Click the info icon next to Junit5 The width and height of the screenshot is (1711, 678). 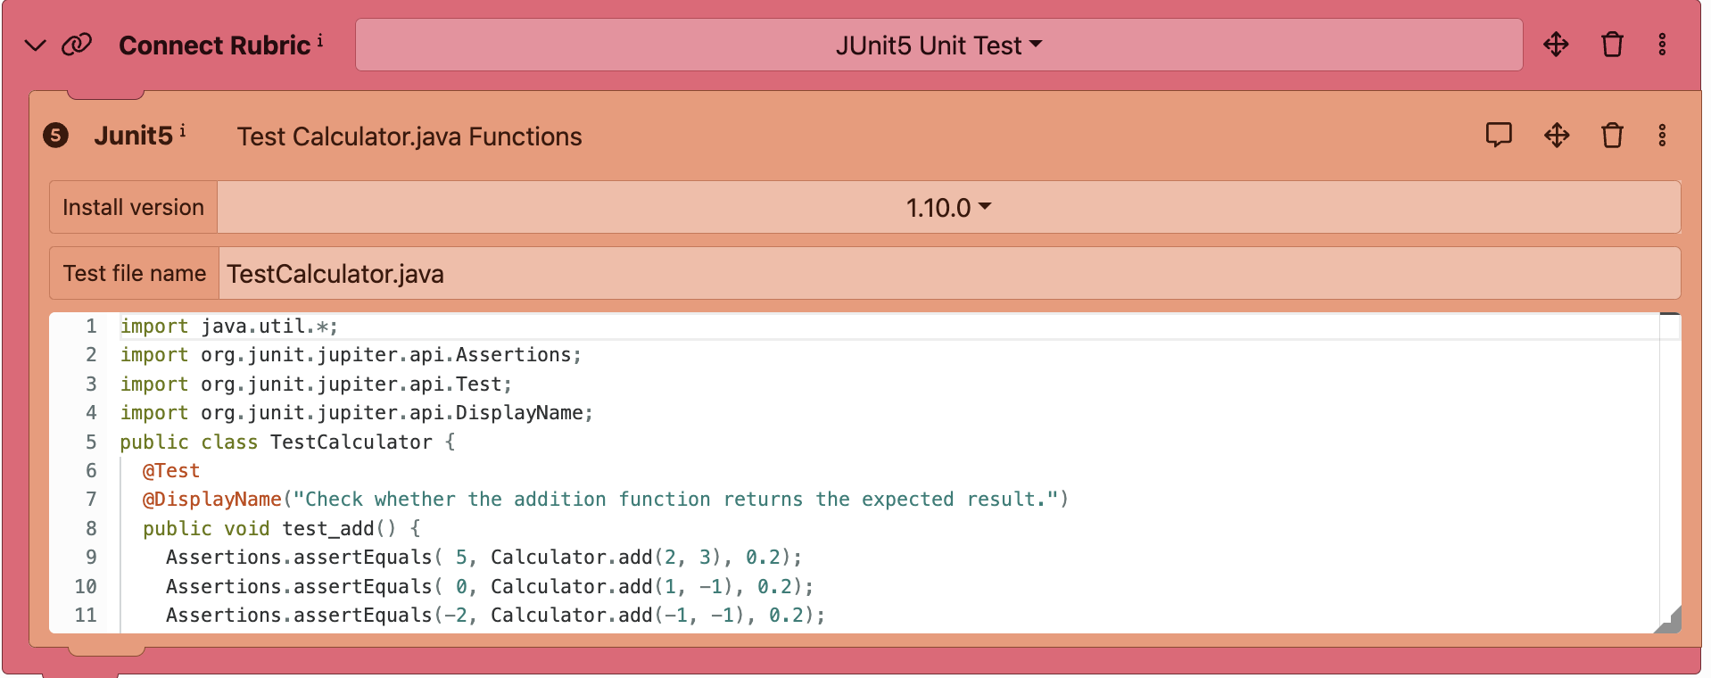pyautogui.click(x=183, y=131)
